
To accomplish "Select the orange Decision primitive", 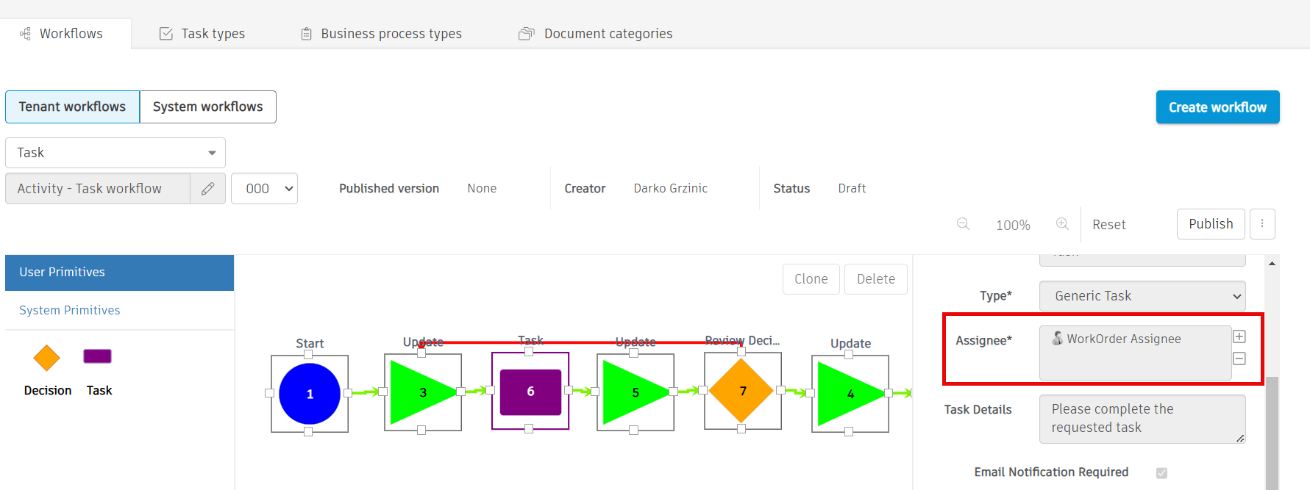I will tap(47, 358).
